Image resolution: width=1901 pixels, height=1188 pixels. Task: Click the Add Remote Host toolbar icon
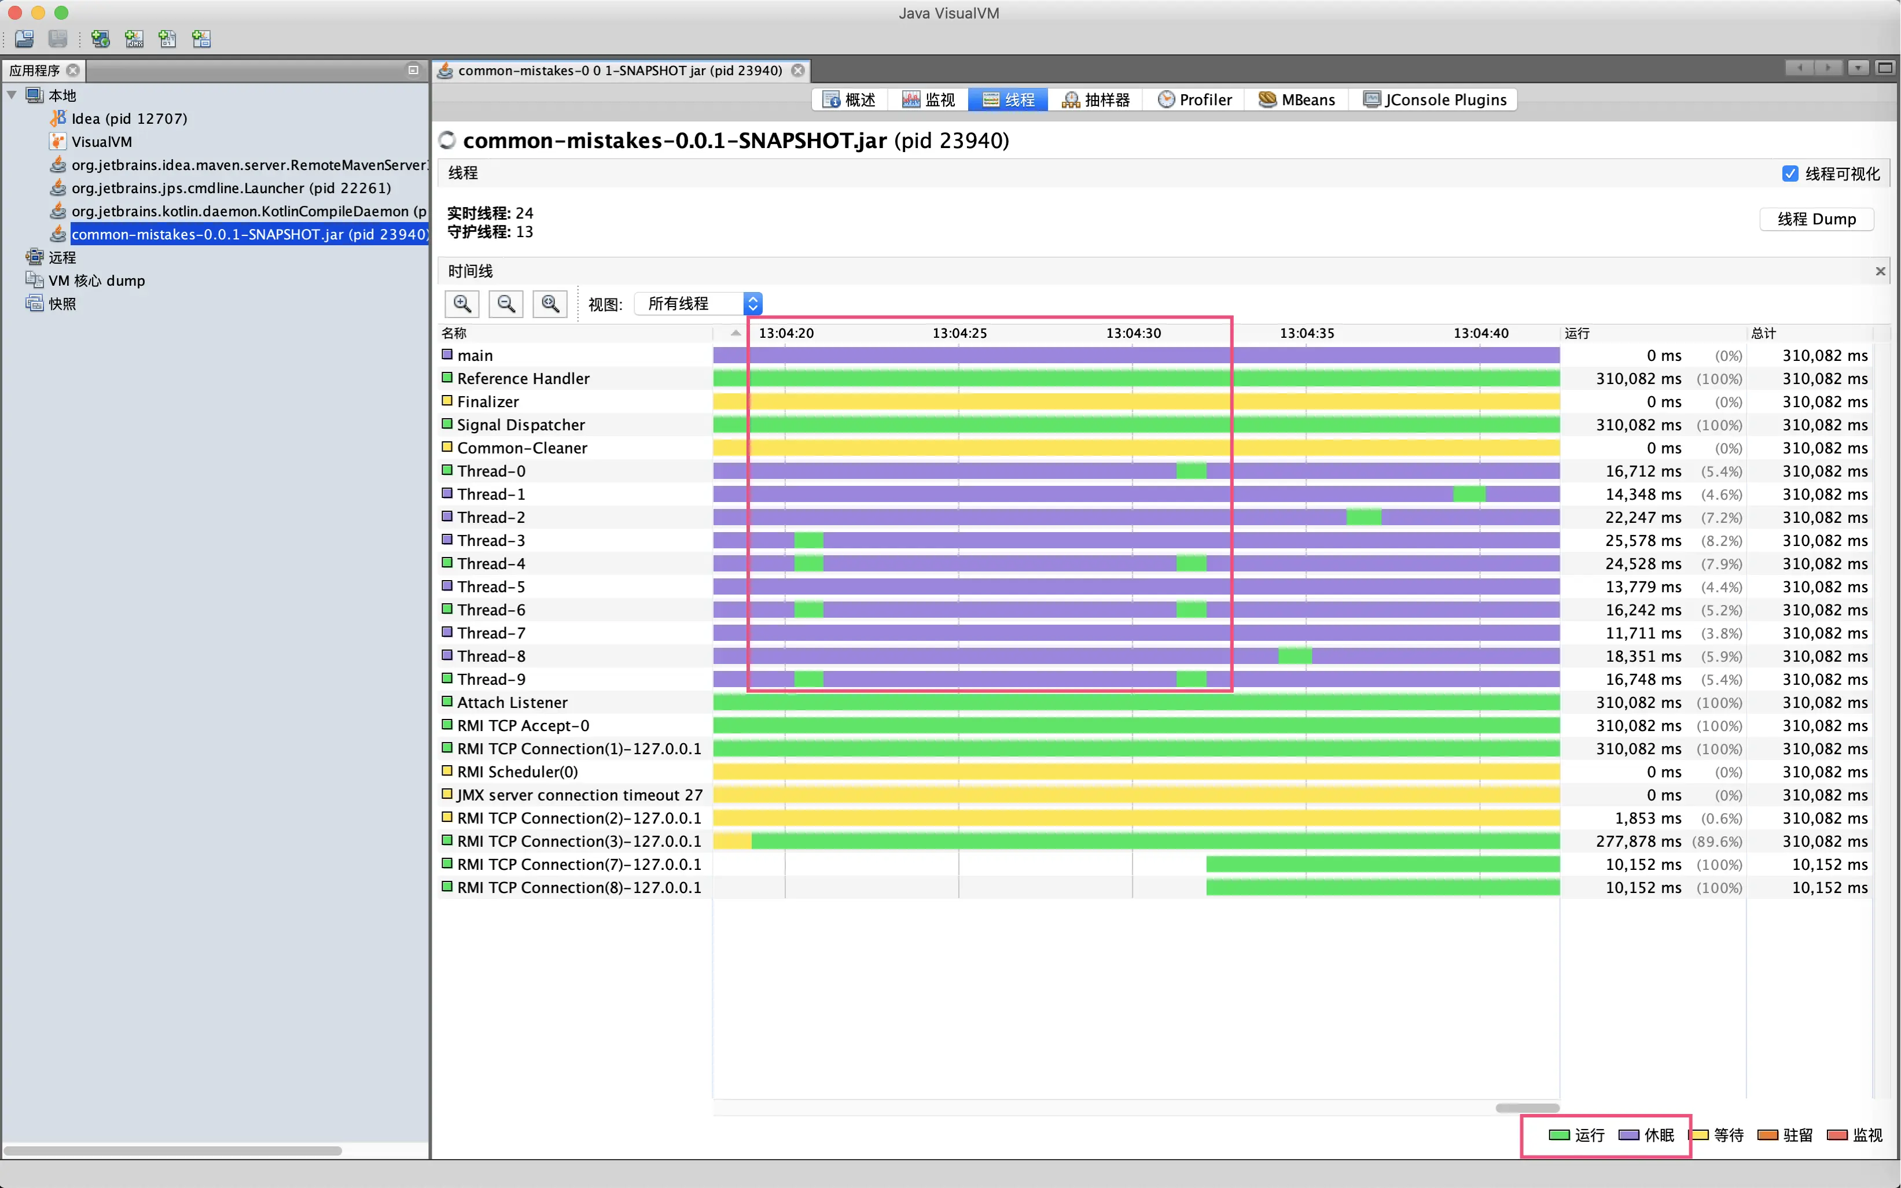click(100, 39)
